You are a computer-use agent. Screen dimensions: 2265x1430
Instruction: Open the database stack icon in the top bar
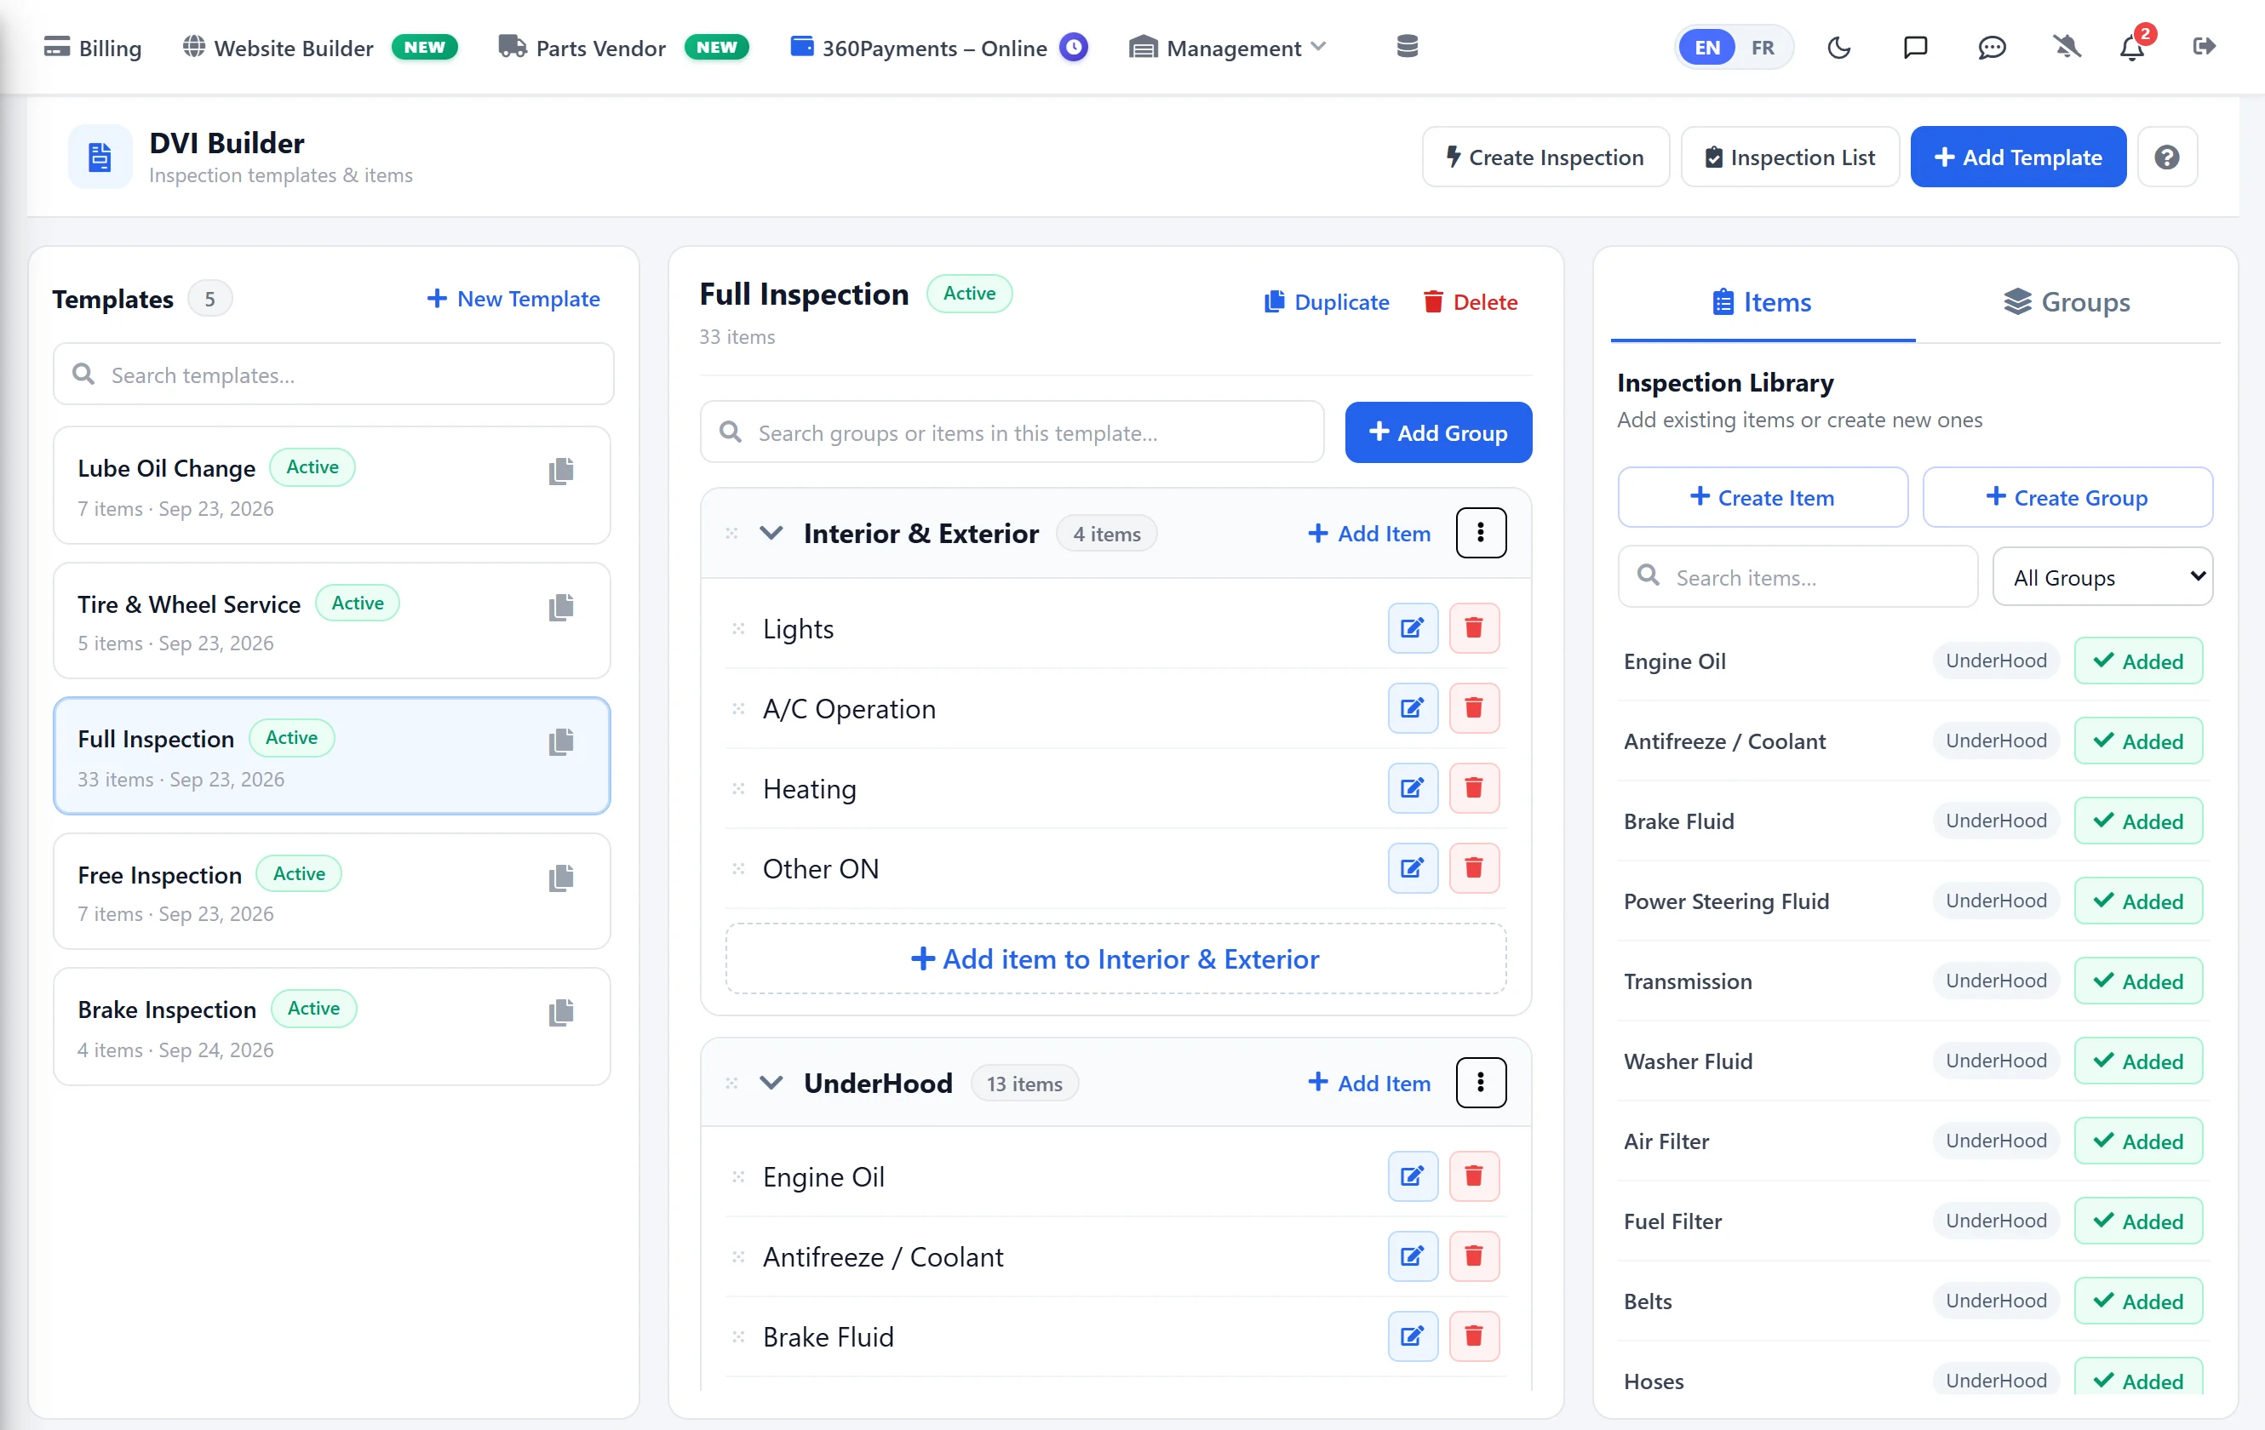click(x=1408, y=46)
